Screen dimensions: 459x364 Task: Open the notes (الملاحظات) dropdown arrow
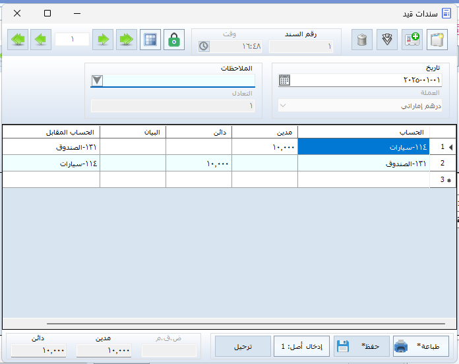tap(98, 80)
